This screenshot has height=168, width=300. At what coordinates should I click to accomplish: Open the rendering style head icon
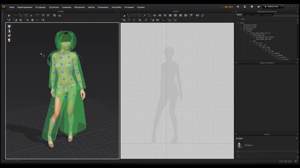(9, 40)
